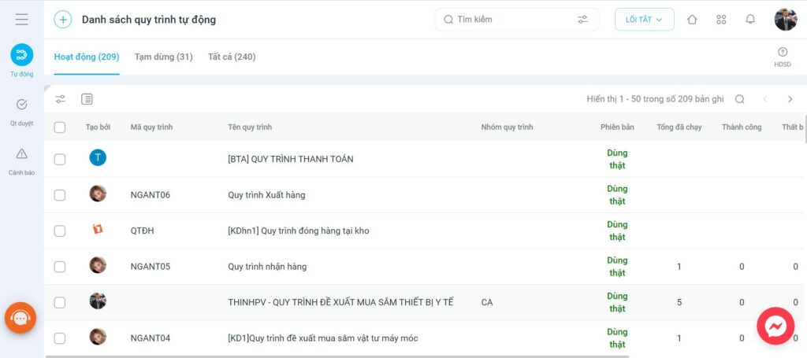Go to next page of records
Image resolution: width=807 pixels, height=358 pixels.
tap(790, 99)
